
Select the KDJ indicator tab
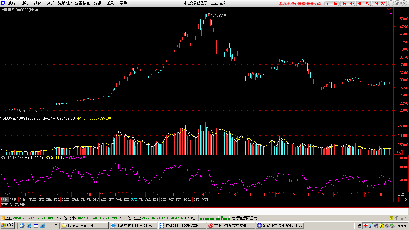[x=155, y=199]
